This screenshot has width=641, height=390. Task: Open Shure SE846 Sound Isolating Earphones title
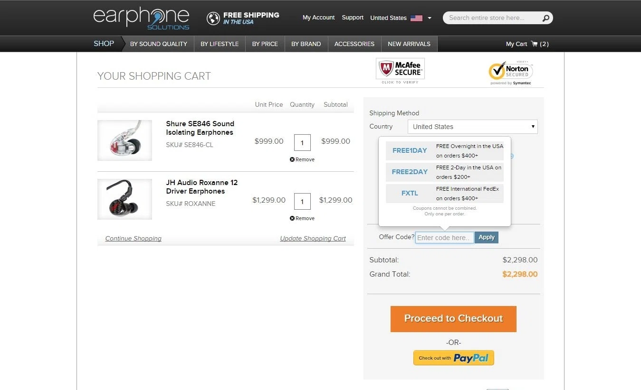(200, 128)
